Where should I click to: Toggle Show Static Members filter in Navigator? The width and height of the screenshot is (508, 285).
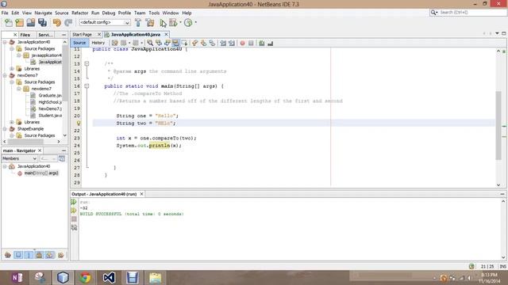point(29,255)
